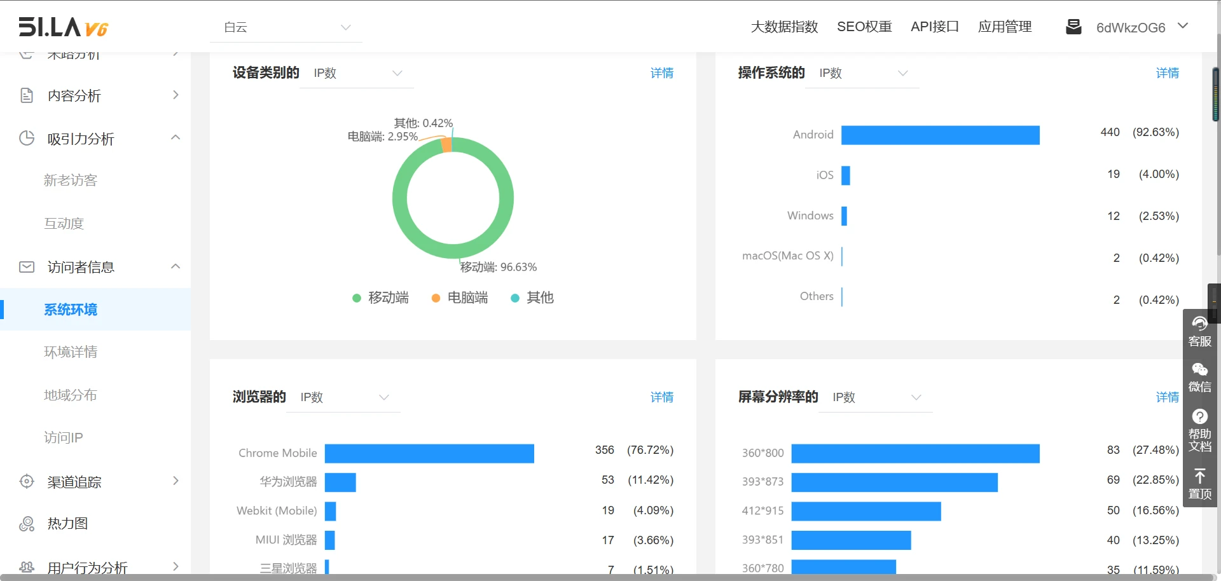Click 详情 link in 浏览器 panel
This screenshot has width=1221, height=581.
click(x=661, y=397)
